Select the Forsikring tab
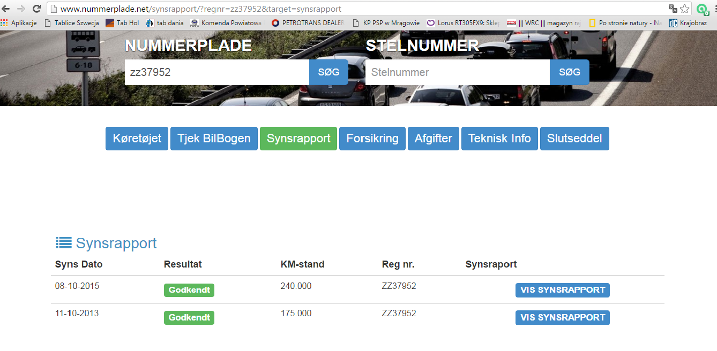The height and width of the screenshot is (351, 717). coord(372,139)
